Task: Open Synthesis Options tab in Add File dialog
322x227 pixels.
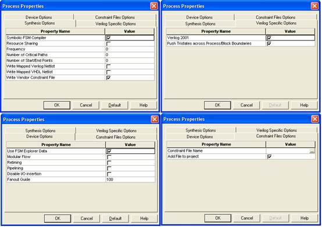Action: click(201, 130)
